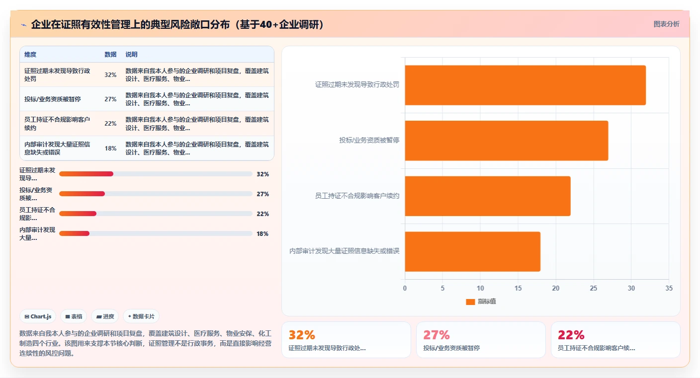The image size is (700, 378).
Task: Click progress label 证照过期未发现导…
Action: 37,174
